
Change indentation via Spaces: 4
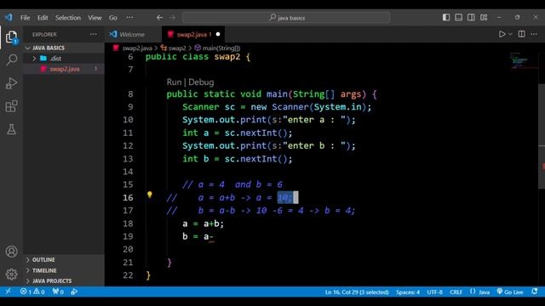(x=408, y=292)
